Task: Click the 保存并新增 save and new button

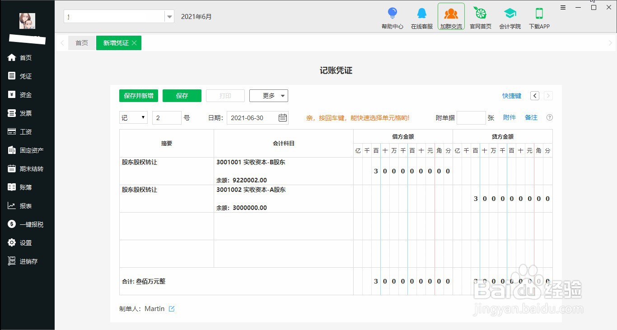Action: [x=138, y=95]
